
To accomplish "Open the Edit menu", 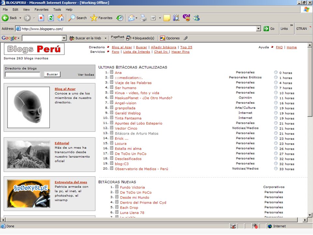I will 15,9.
